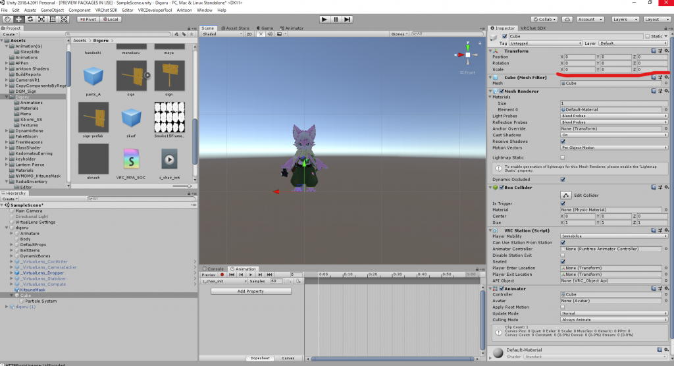Screen dimensions: 674x366
Task: Select Particle System in Hierarchy
Action: tap(41, 301)
